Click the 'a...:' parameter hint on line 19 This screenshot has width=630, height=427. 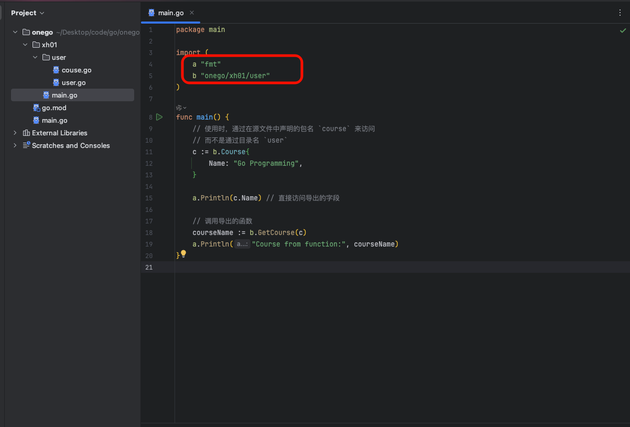pyautogui.click(x=242, y=244)
